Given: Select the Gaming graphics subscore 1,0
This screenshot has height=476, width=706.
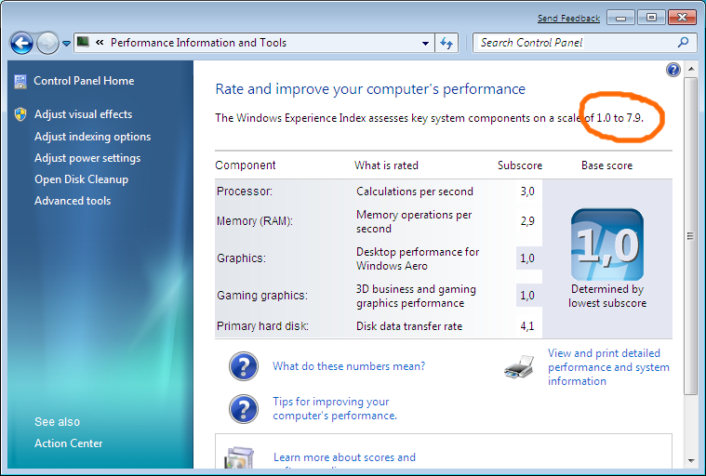Looking at the screenshot, I should pos(527,296).
